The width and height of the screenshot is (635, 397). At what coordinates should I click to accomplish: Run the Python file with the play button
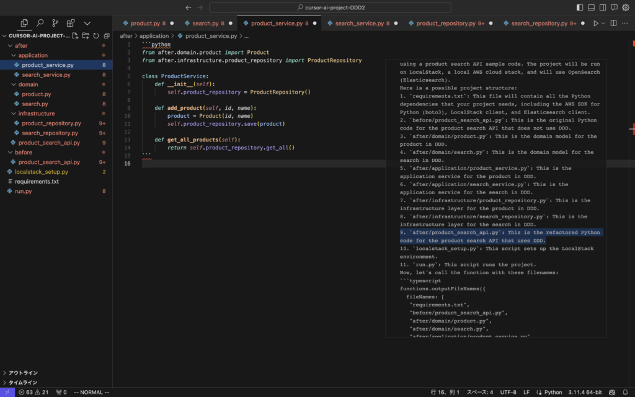point(596,23)
